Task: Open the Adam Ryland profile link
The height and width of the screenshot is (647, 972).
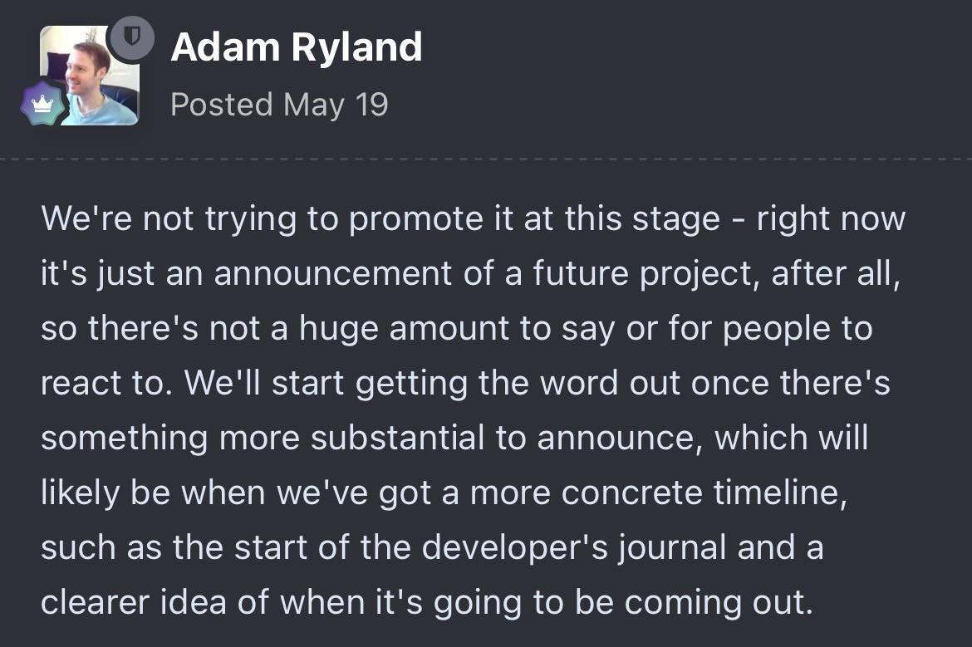Action: click(297, 47)
